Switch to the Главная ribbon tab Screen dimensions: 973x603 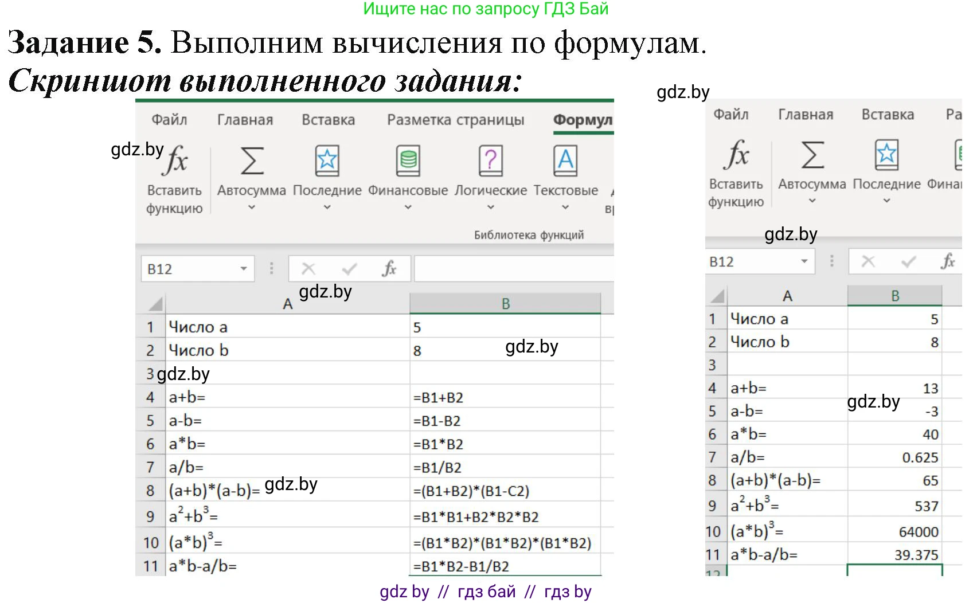pyautogui.click(x=245, y=119)
